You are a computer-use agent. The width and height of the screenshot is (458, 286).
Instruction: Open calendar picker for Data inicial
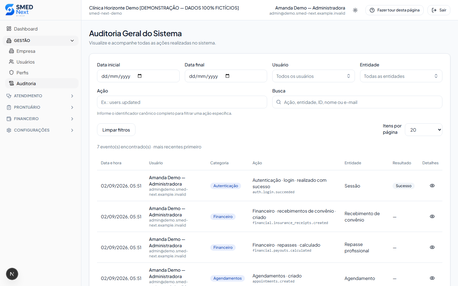tap(140, 76)
